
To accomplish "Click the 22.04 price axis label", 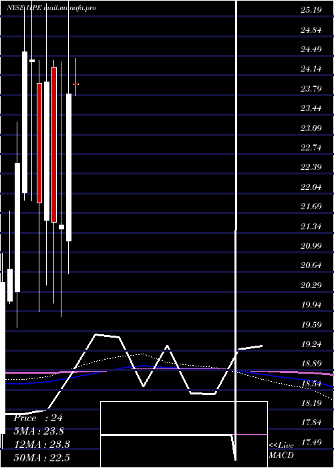I will (311, 187).
